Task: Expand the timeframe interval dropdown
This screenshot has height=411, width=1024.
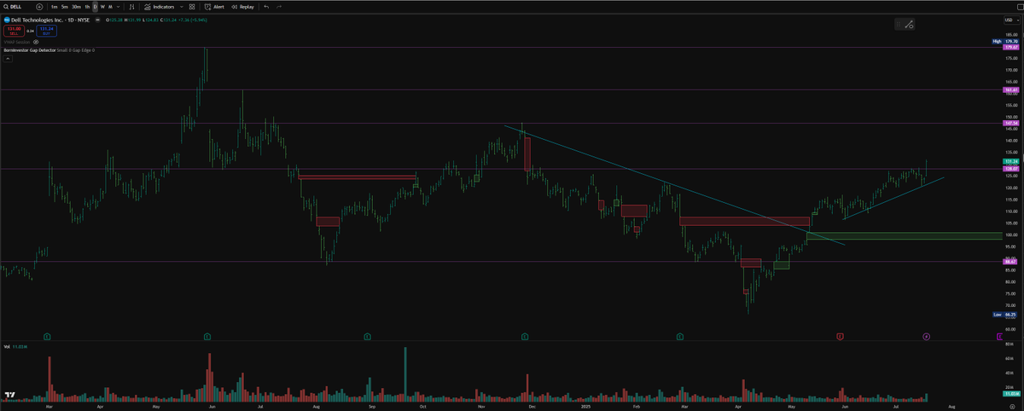Action: (119, 7)
